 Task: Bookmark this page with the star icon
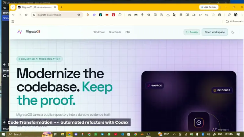(79, 15)
